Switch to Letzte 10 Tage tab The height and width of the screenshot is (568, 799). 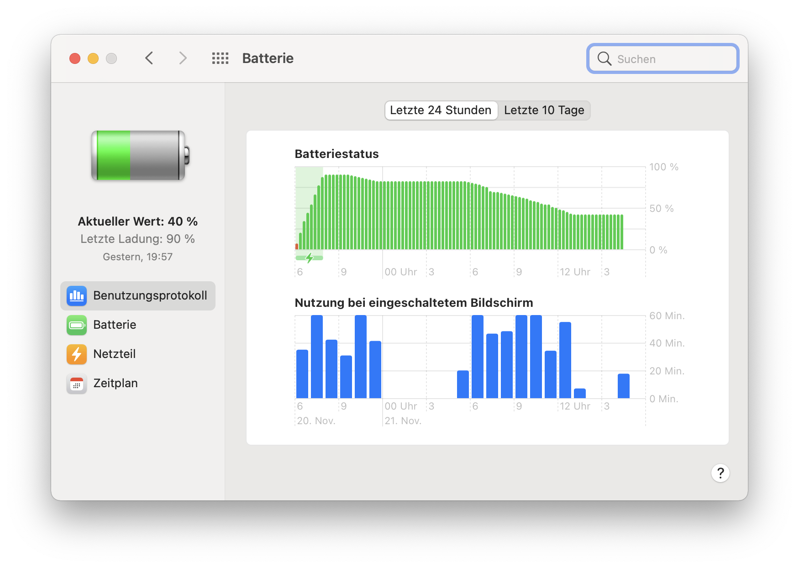[x=544, y=110]
